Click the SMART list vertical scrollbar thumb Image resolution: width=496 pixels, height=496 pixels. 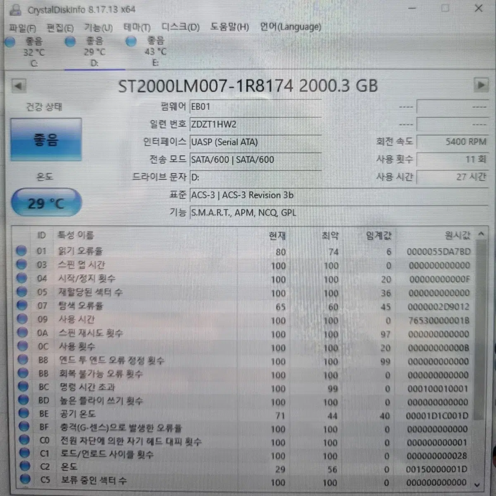coord(479,331)
